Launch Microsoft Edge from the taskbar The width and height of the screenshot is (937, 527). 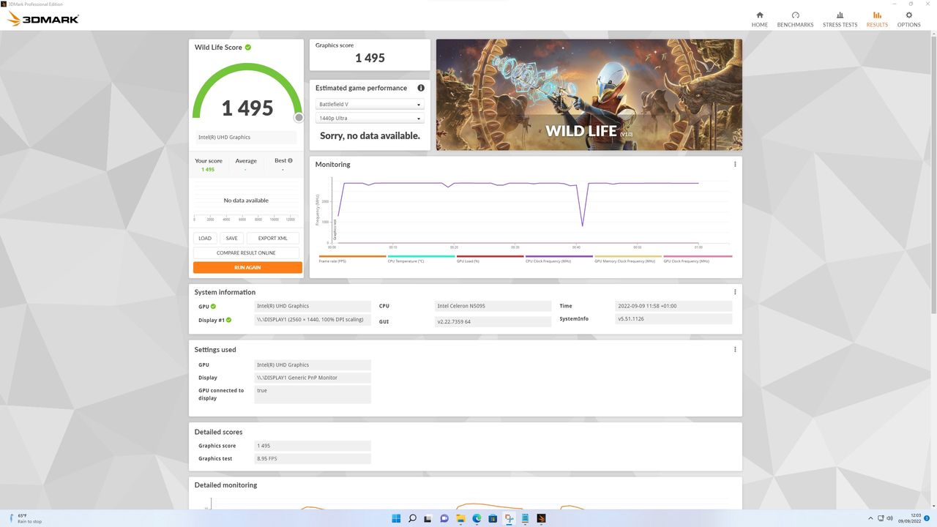477,518
